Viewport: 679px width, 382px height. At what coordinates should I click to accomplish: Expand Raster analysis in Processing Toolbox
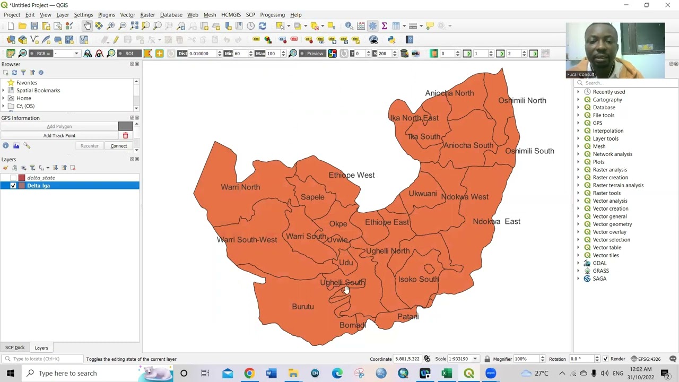[x=578, y=170]
